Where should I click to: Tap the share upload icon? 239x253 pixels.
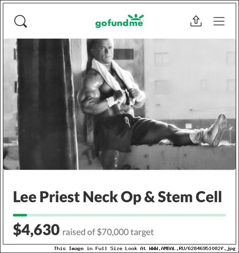point(196,21)
